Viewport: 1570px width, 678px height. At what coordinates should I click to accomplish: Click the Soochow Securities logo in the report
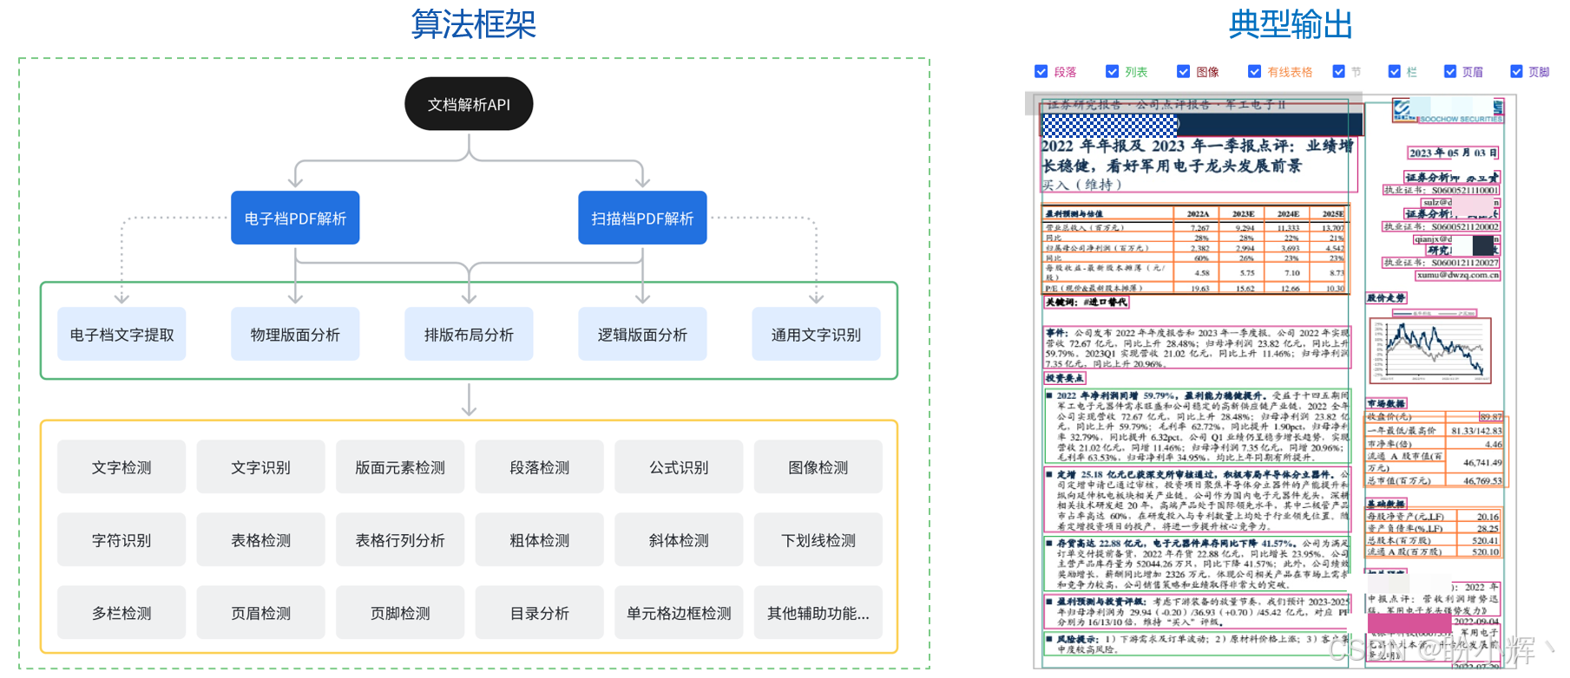(1447, 110)
